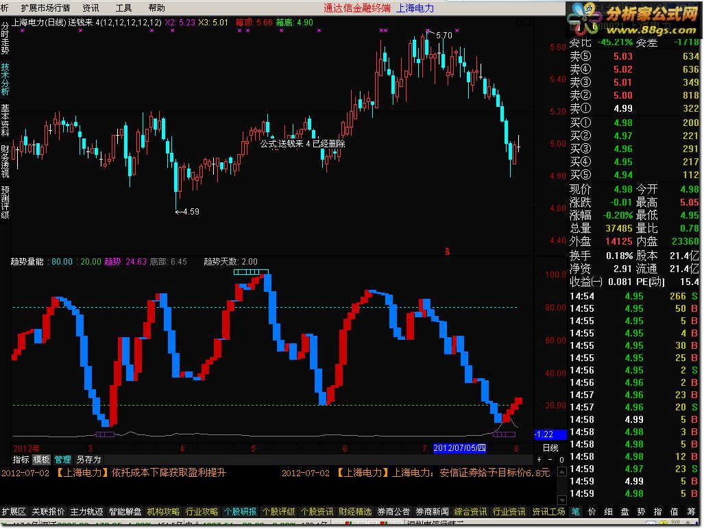The width and height of the screenshot is (704, 529).
Task: Open the 机构攻略 bottom tab
Action: [163, 511]
